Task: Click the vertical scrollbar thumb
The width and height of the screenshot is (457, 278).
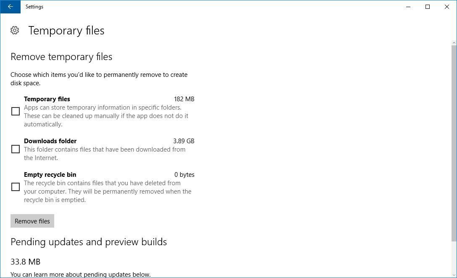Action: [x=454, y=143]
